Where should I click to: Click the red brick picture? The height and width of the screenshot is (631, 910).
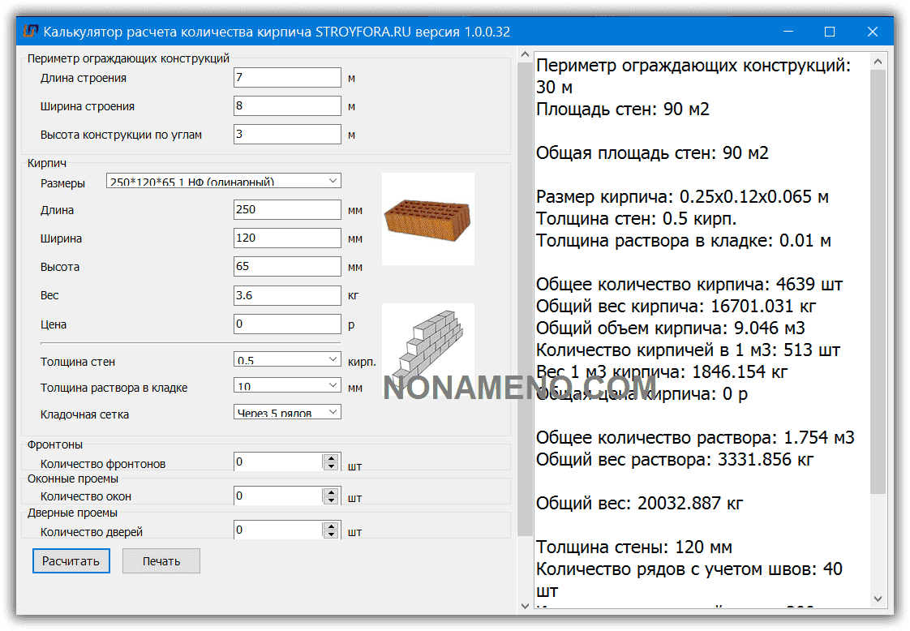pyautogui.click(x=427, y=219)
